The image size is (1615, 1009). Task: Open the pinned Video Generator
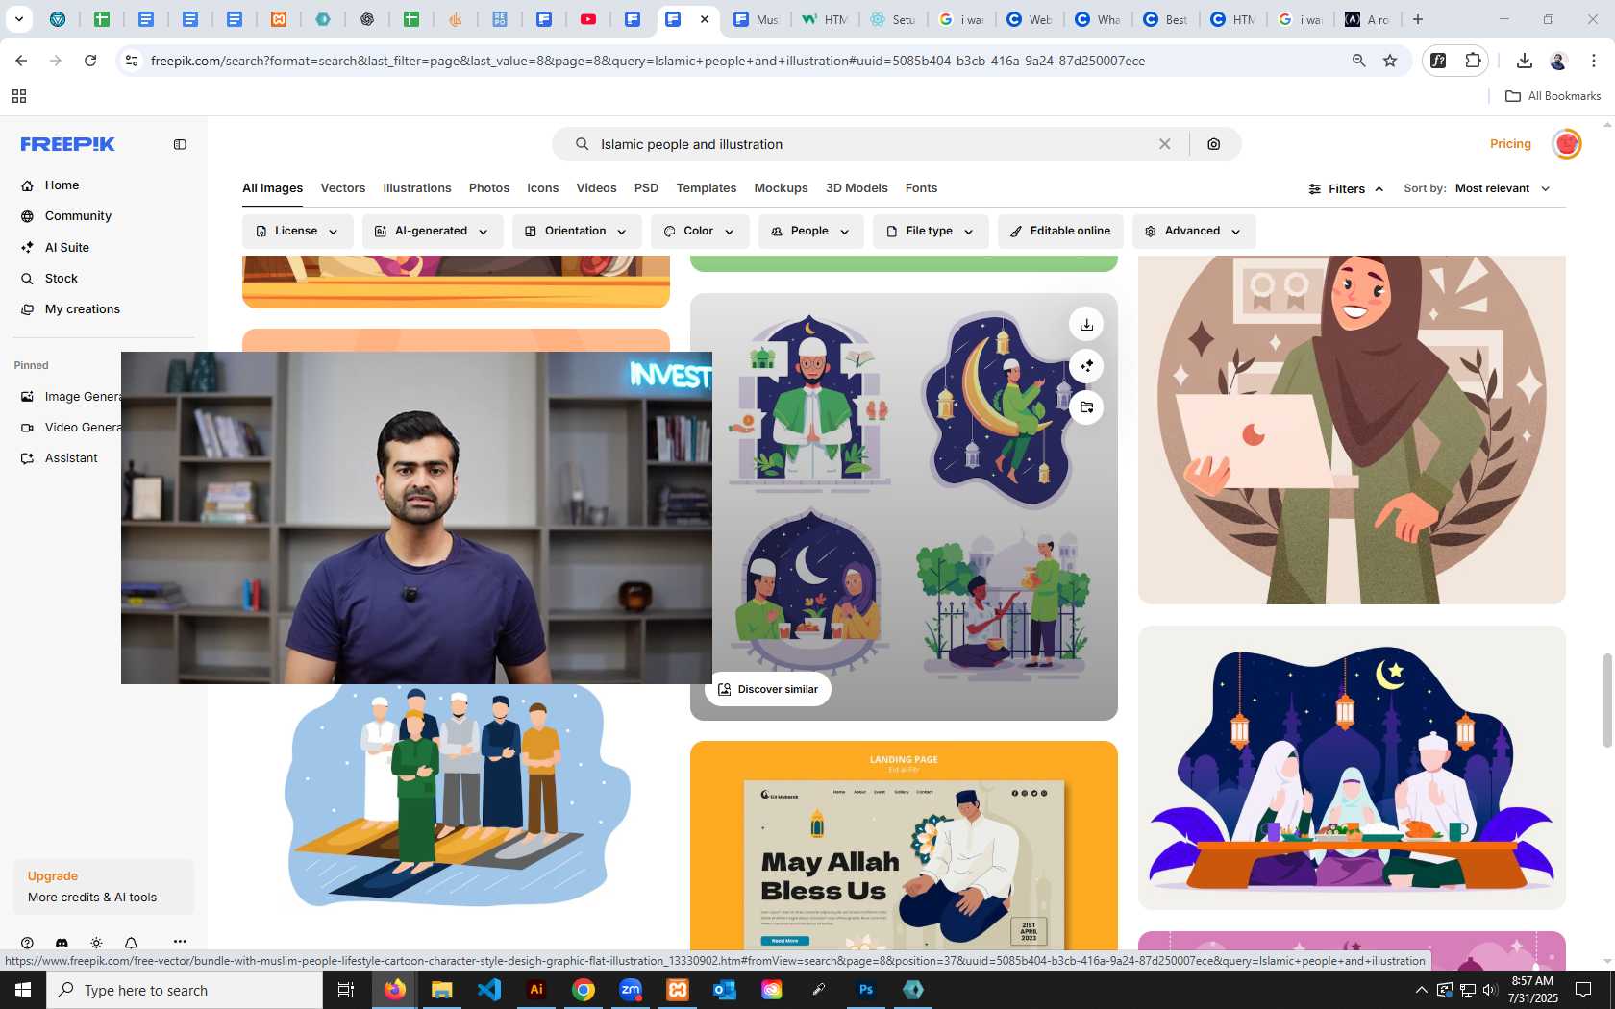click(72, 428)
